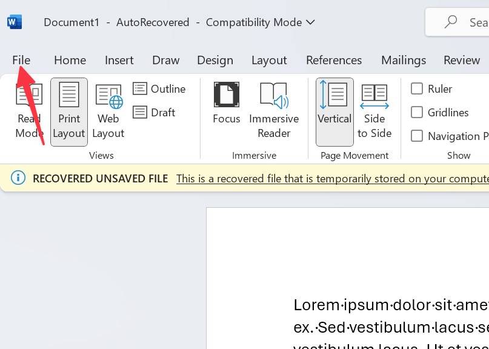Open the Outline view
The width and height of the screenshot is (489, 349).
[160, 89]
